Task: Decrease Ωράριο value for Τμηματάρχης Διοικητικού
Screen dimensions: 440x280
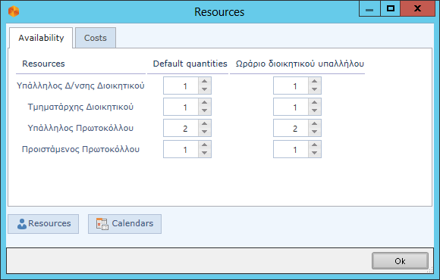Action: [315, 110]
